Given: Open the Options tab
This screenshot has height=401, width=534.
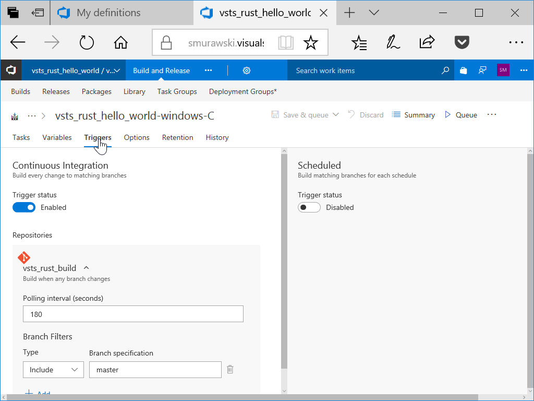Looking at the screenshot, I should (137, 137).
